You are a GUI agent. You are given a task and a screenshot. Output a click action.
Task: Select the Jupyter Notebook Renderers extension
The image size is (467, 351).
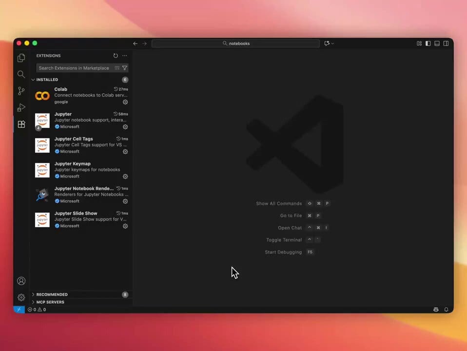(81, 195)
